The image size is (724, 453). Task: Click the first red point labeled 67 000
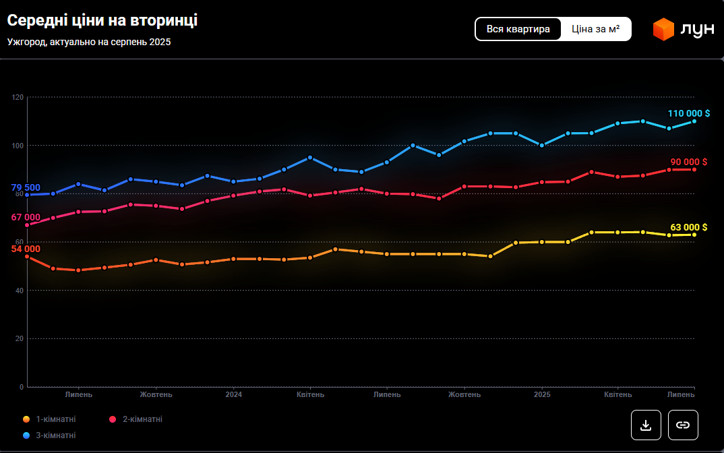[28, 225]
